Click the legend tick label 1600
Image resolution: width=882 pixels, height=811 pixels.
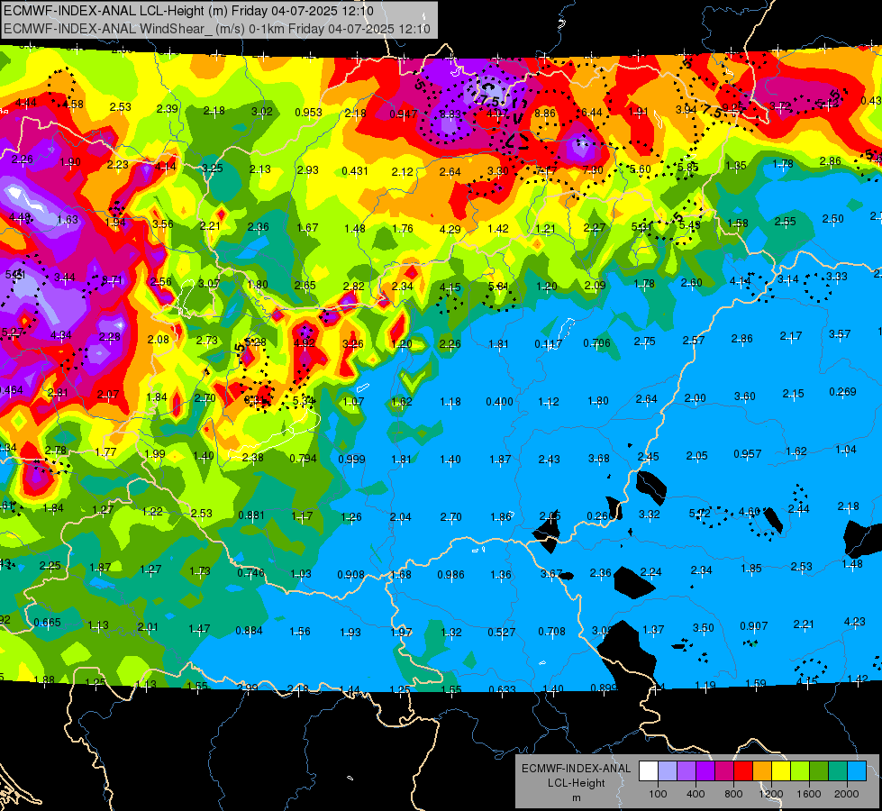click(809, 794)
